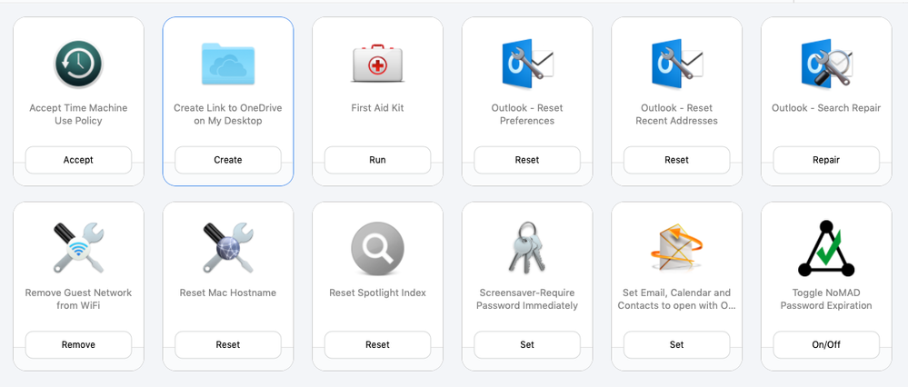Open the First Aid Kit icon
This screenshot has height=387, width=908.
pos(377,63)
